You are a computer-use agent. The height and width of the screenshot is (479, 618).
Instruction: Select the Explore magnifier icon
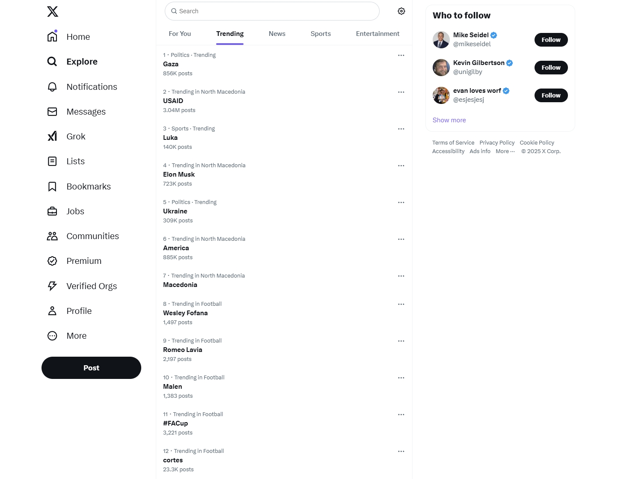tap(52, 61)
